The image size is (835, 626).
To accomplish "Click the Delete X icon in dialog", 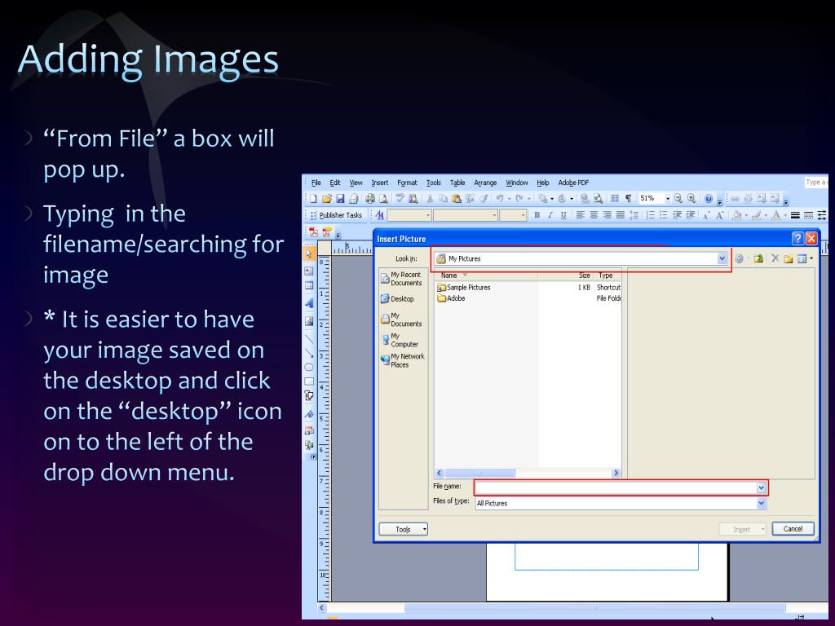I will [775, 258].
